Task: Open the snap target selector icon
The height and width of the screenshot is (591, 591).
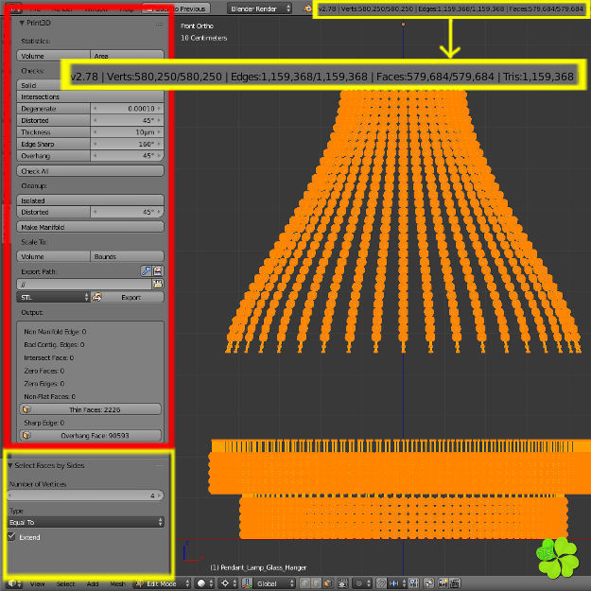Action: pos(414,583)
